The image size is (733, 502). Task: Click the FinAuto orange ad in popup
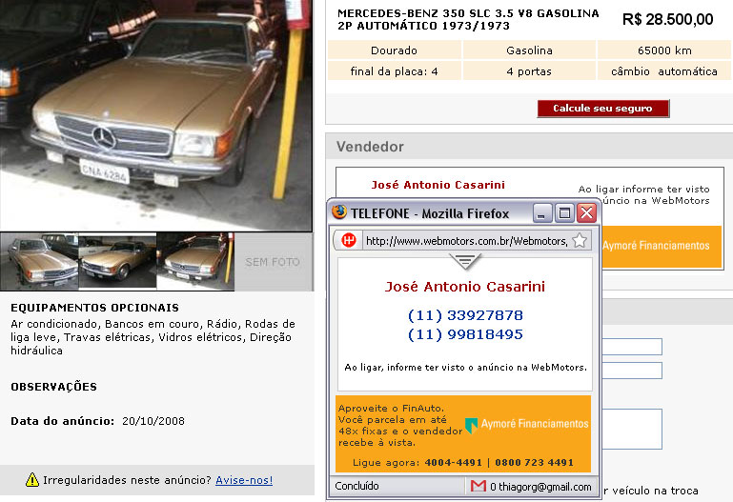tap(463, 434)
